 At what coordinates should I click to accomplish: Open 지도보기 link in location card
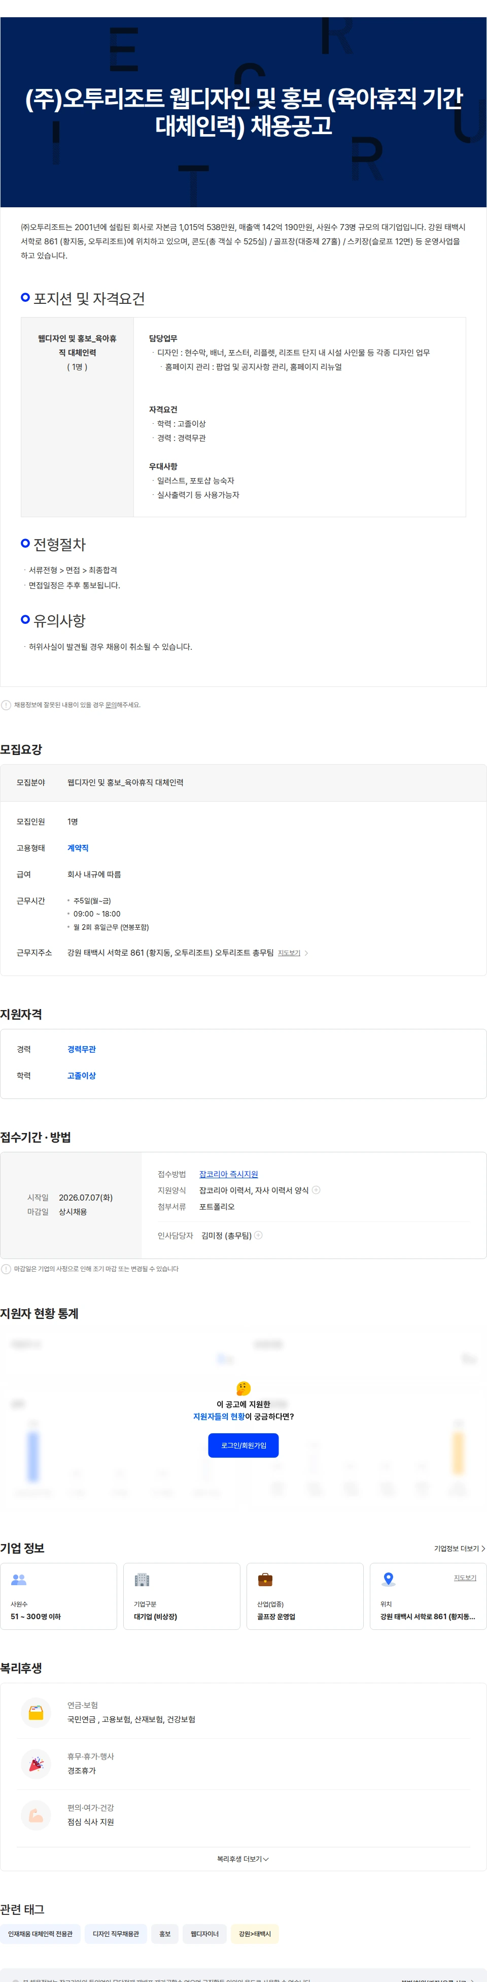click(465, 1577)
